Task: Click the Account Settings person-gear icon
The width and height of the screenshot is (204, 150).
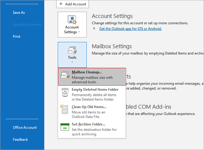Action: 72,20
